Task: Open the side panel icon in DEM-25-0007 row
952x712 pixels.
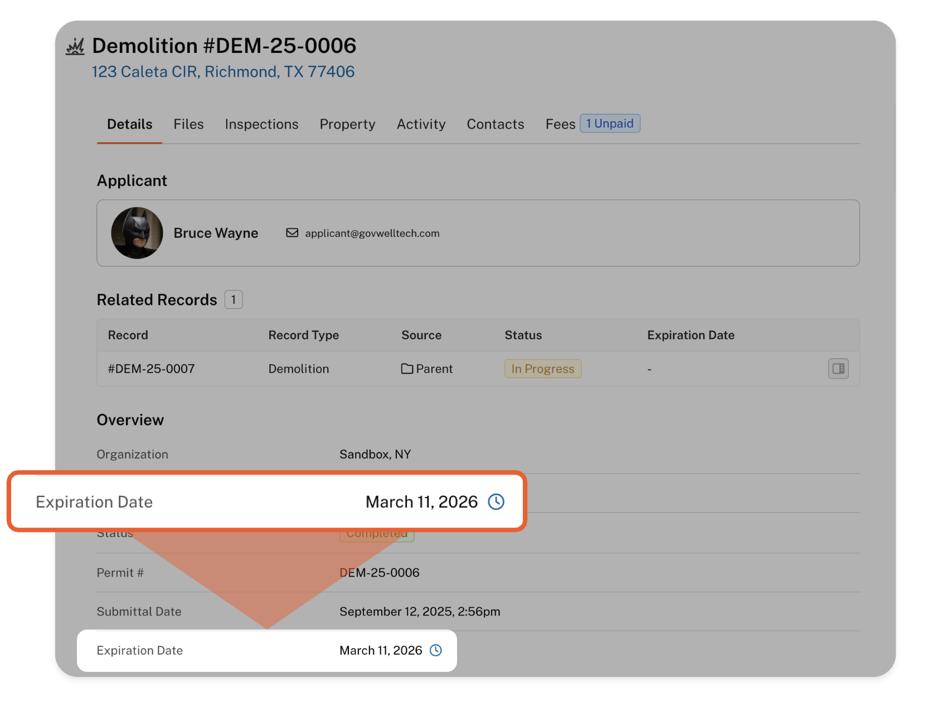Action: coord(838,368)
